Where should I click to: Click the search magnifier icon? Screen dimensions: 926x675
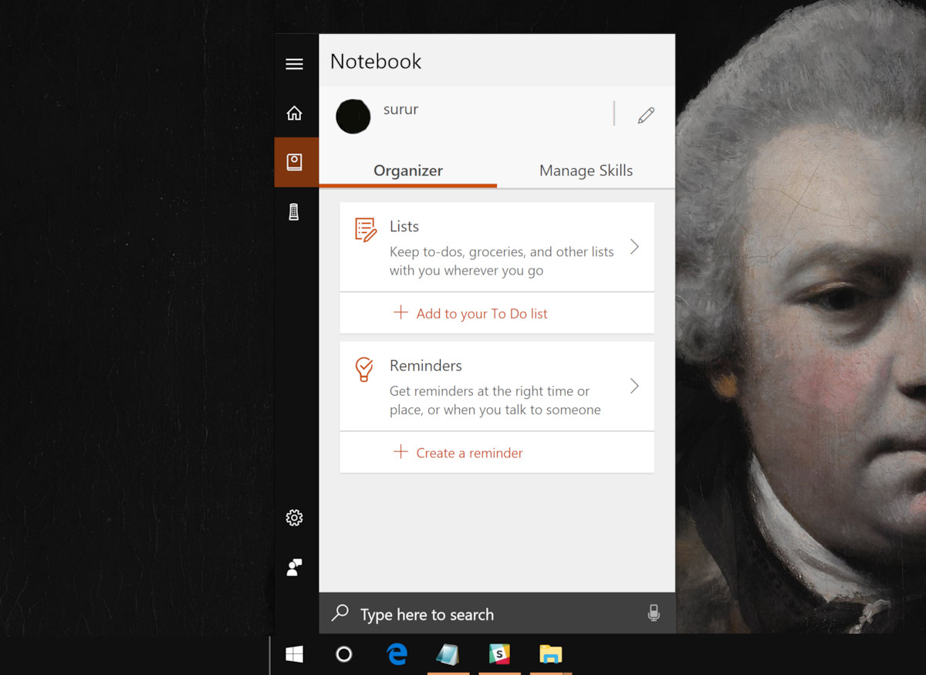(340, 613)
